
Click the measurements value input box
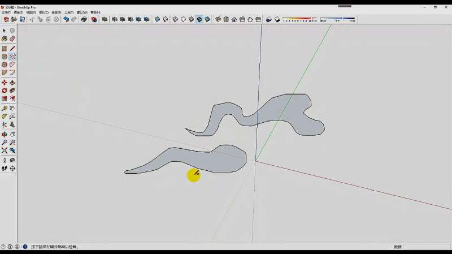point(427,247)
